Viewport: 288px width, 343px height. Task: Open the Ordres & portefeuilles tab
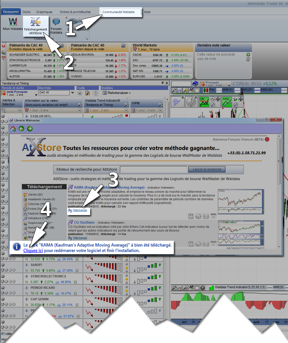pyautogui.click(x=75, y=12)
